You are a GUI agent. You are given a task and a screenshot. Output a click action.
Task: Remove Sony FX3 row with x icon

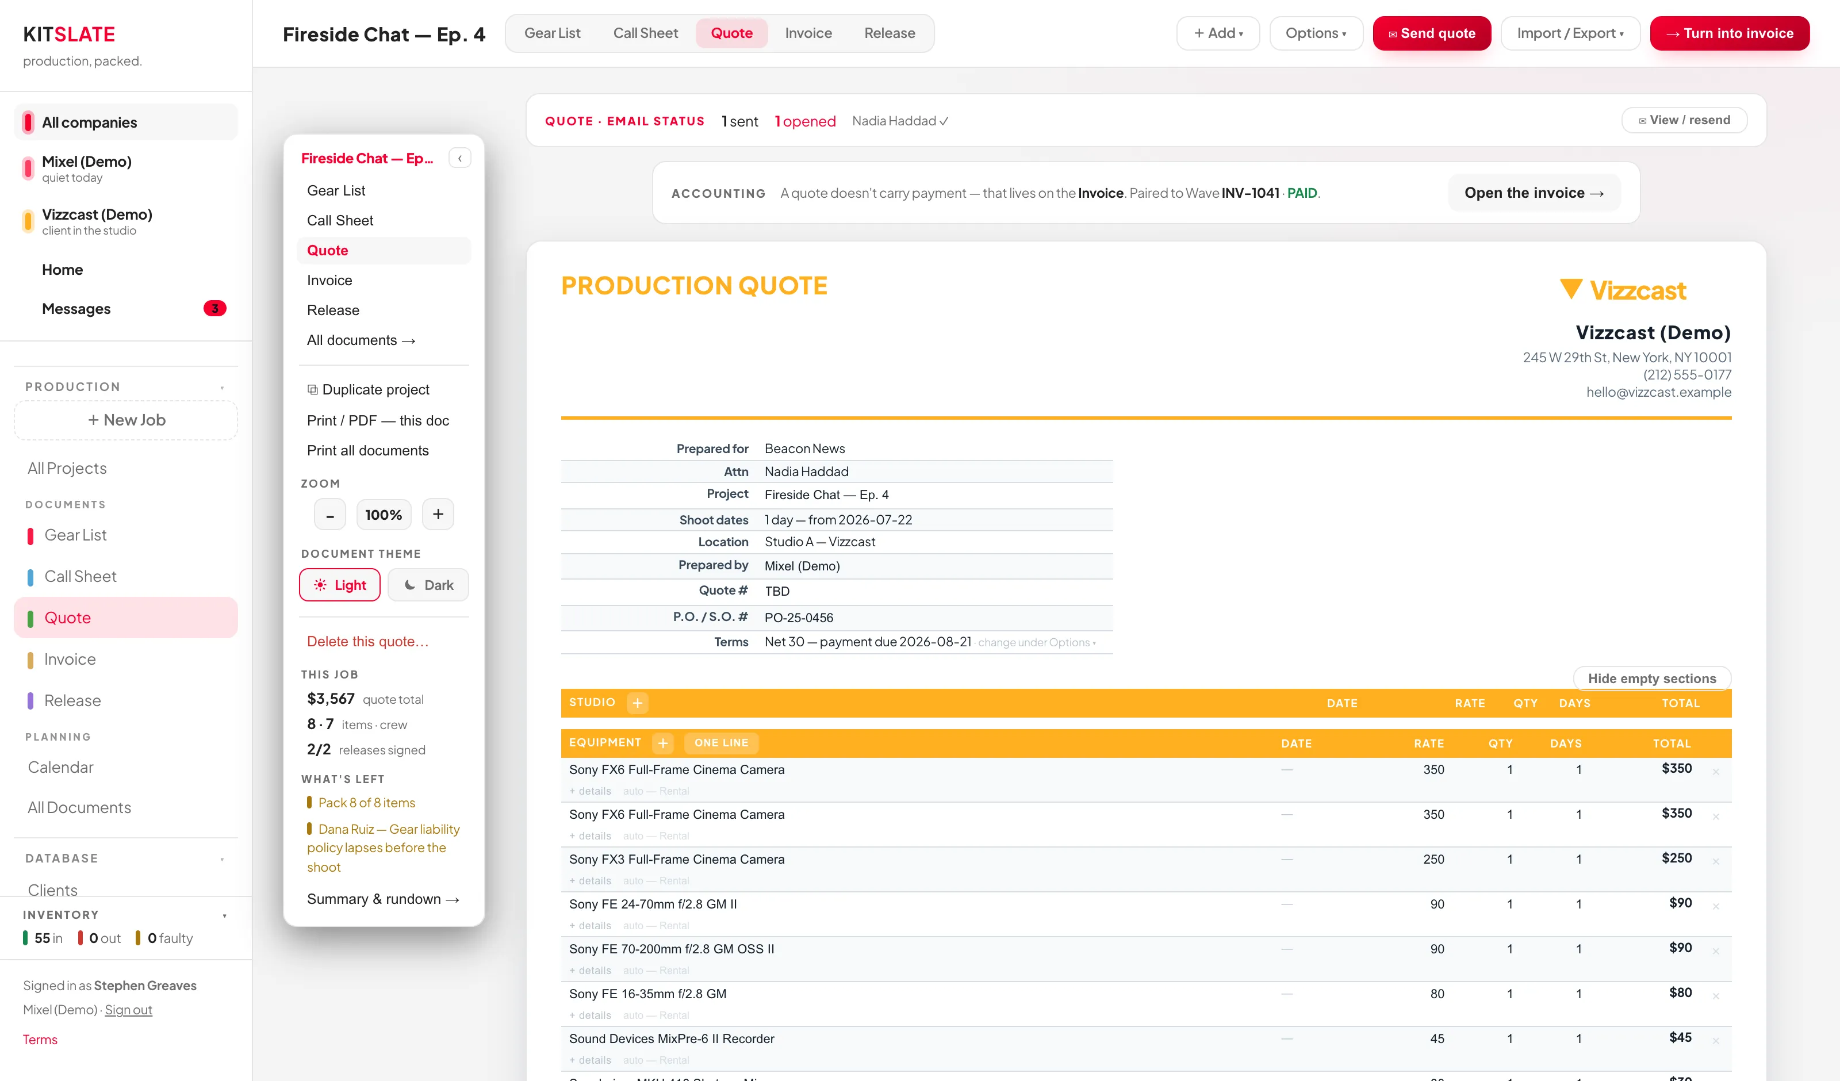[x=1716, y=862]
